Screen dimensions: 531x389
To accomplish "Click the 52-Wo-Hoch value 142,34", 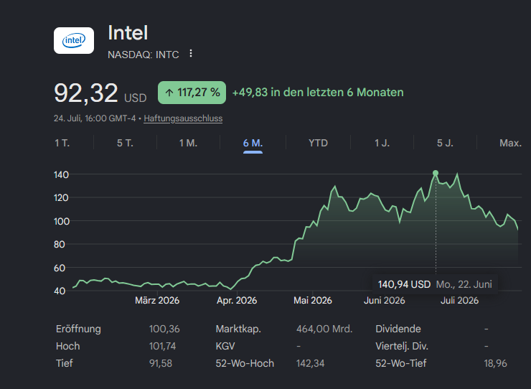I will pos(310,364).
